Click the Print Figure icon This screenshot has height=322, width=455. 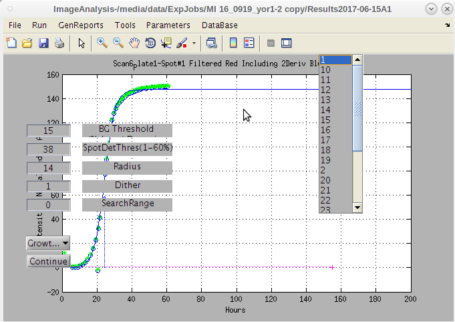[x=59, y=43]
